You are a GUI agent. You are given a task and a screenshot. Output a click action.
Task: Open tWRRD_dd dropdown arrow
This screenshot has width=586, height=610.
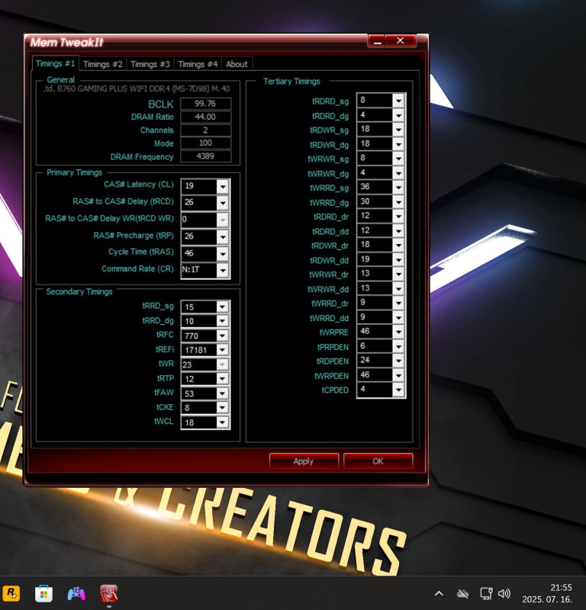(x=398, y=317)
